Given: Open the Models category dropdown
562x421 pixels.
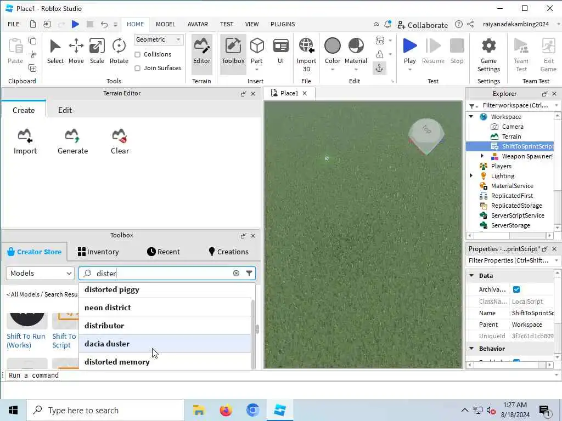Looking at the screenshot, I should coord(40,274).
